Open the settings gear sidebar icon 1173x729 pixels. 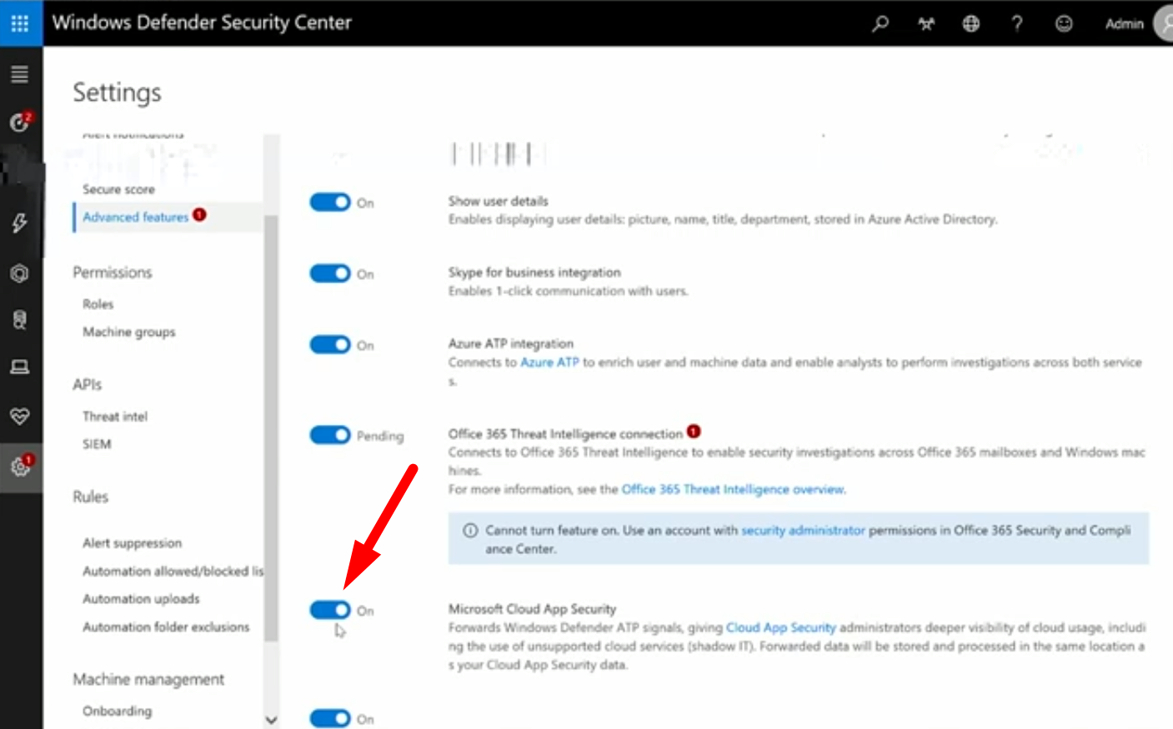(x=20, y=467)
